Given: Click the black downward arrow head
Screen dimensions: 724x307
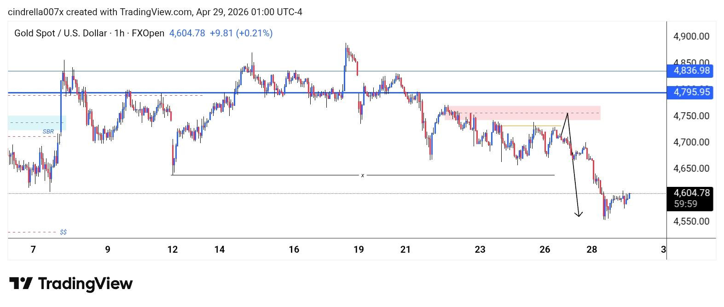Looking at the screenshot, I should tap(579, 214).
